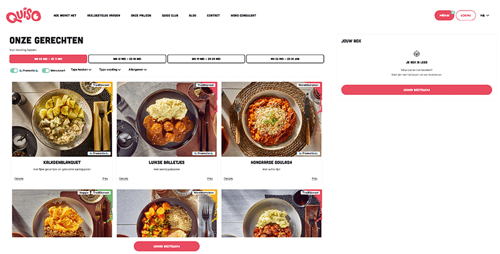500x254 pixels.
Task: Open the Veelgestelde Vragen page
Action: [104, 15]
